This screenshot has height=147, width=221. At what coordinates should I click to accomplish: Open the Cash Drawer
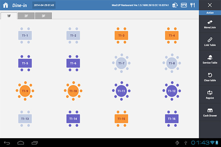[210, 112]
